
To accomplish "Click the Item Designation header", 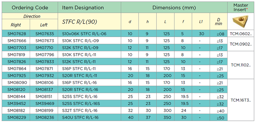I will (x=83, y=7).
